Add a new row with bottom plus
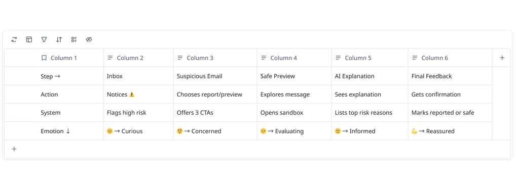 14,149
